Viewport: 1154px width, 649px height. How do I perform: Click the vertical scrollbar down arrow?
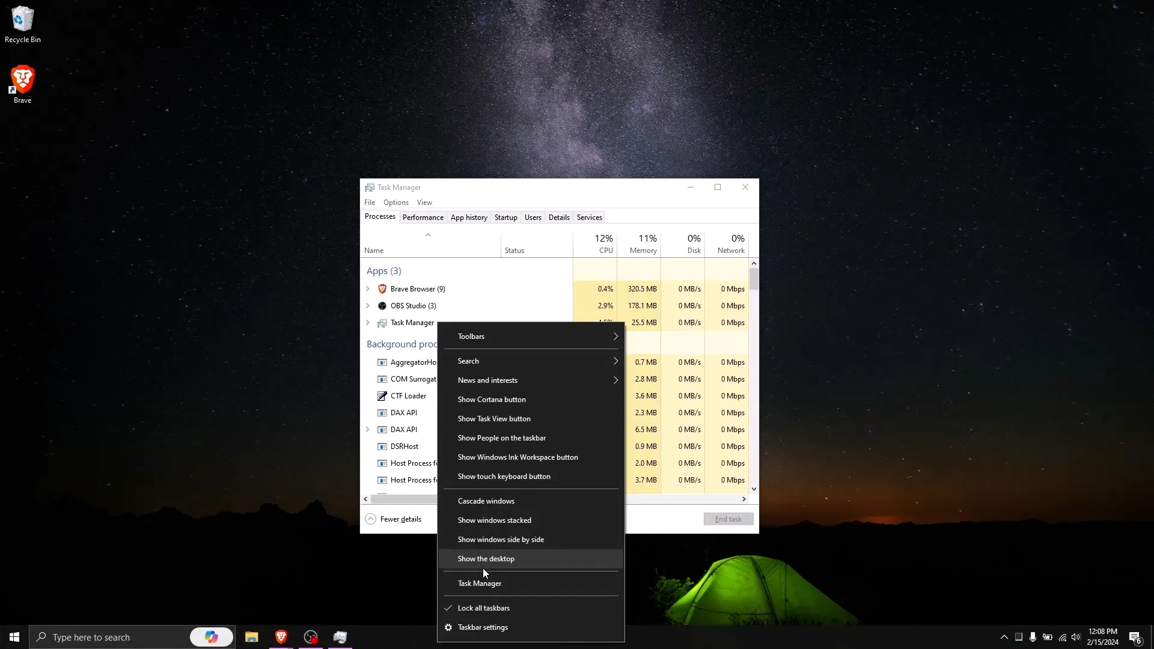754,489
